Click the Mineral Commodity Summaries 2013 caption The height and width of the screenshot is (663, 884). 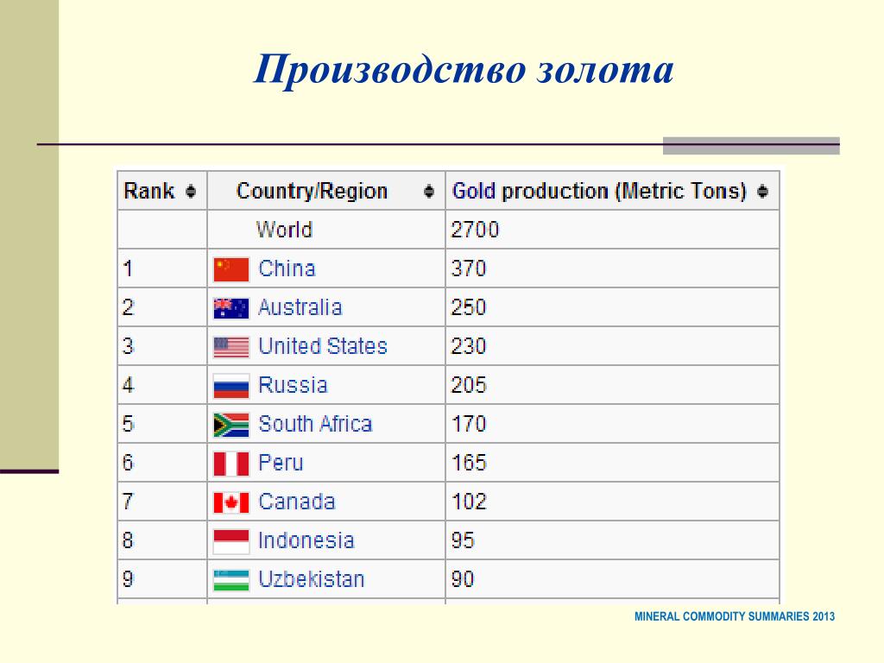point(735,616)
